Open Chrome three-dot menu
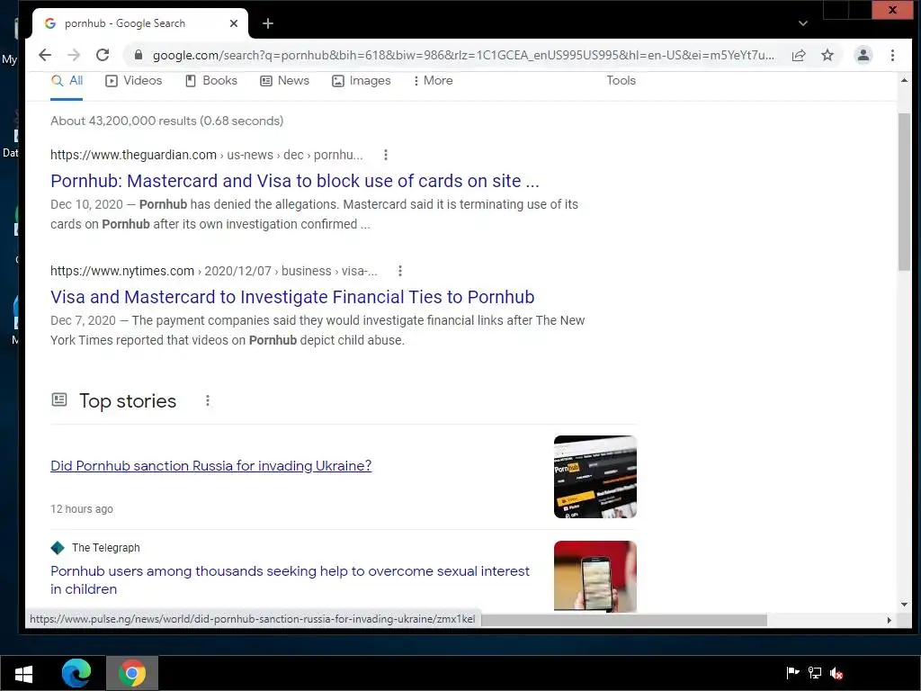921x691 pixels. pos(892,55)
